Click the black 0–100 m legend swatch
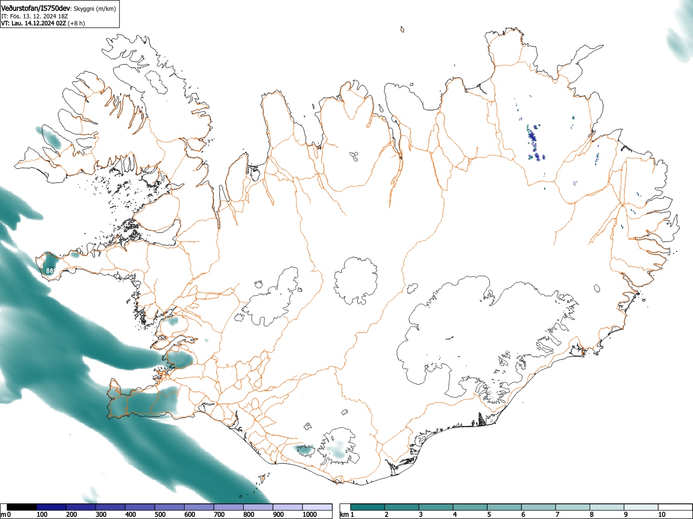 coord(22,507)
